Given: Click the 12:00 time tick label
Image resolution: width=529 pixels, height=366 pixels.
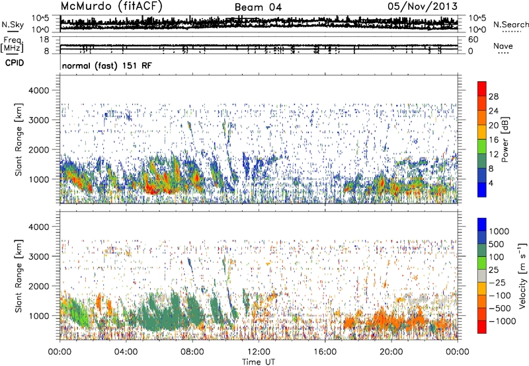Looking at the screenshot, I should click(259, 352).
